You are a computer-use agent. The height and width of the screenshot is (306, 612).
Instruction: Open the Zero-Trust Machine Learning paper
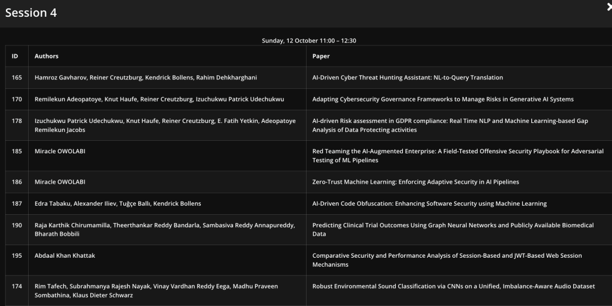pos(415,182)
